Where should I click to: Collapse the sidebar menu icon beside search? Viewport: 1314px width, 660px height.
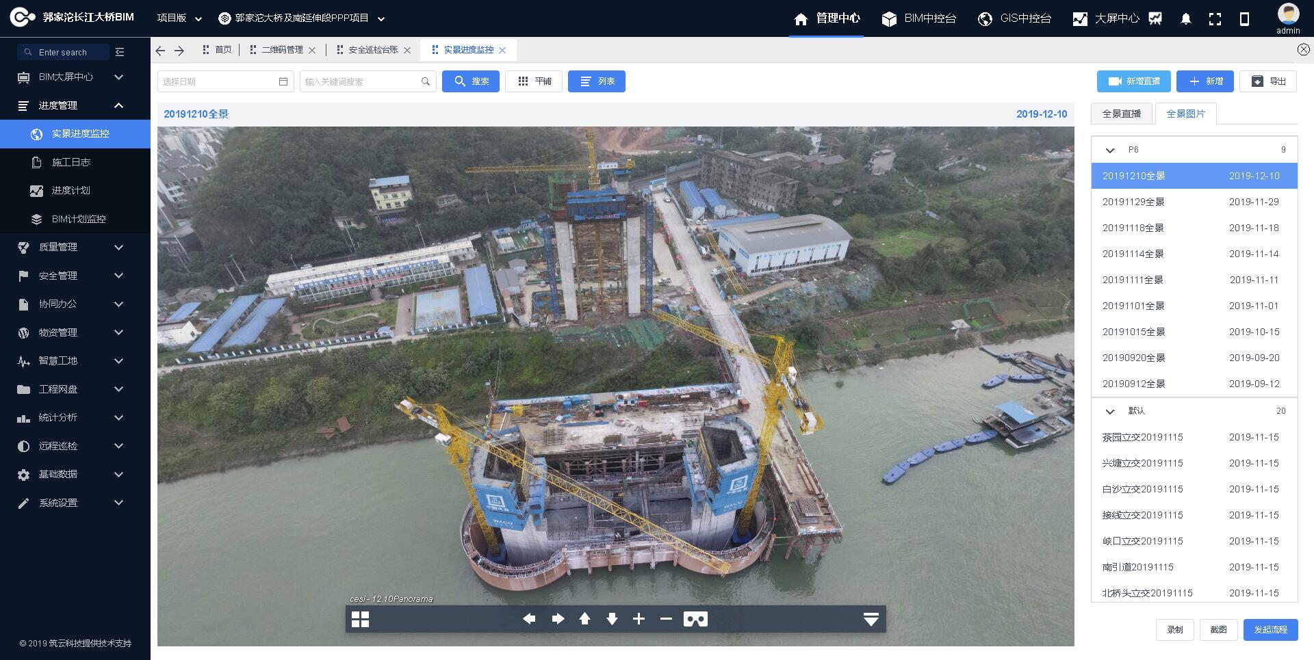(120, 52)
